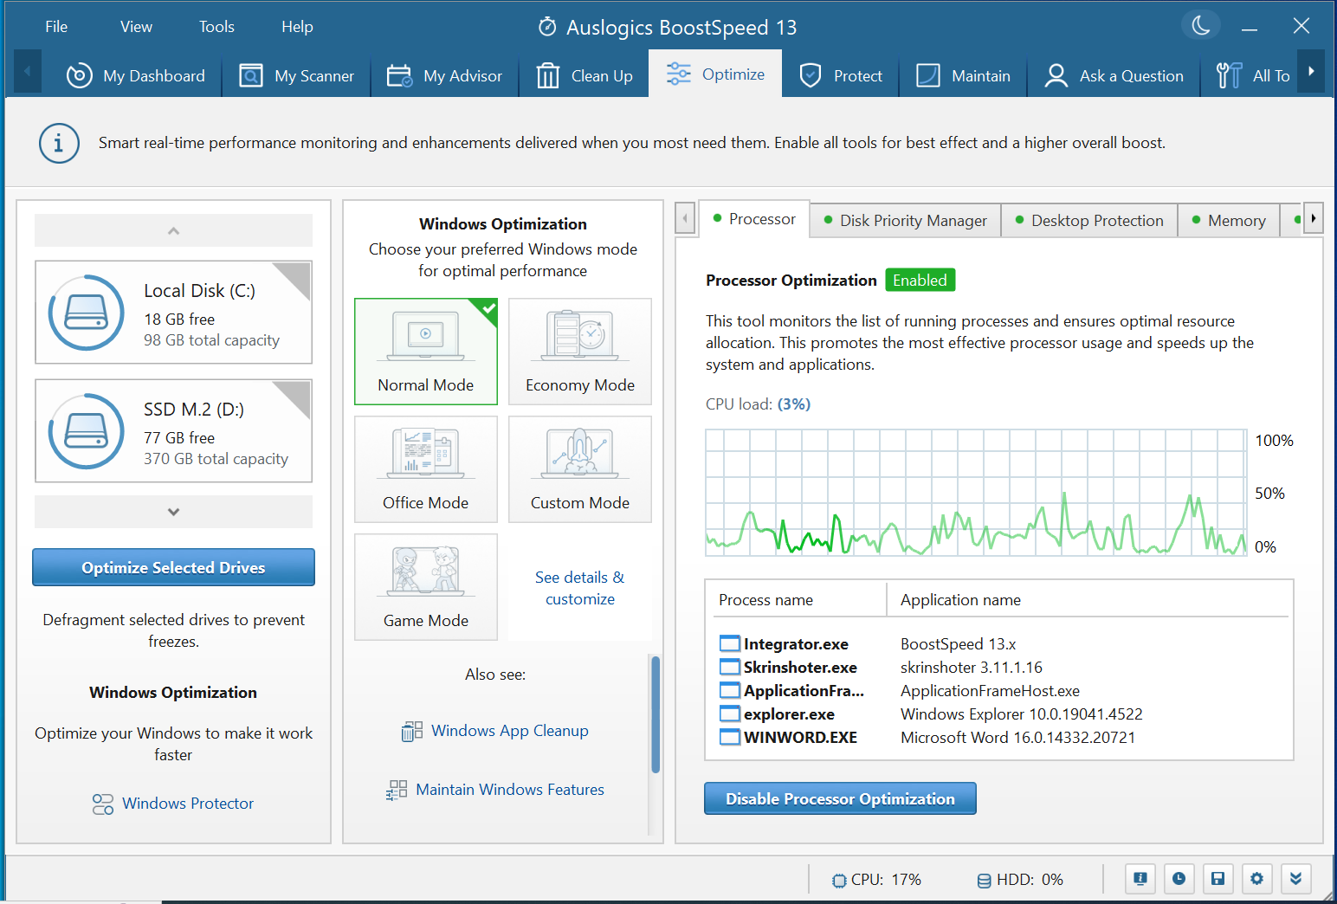Open Maintain tab

[x=963, y=76]
